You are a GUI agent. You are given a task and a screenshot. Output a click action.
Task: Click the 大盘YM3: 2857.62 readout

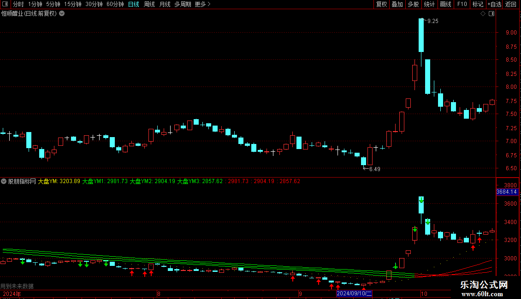coord(200,181)
